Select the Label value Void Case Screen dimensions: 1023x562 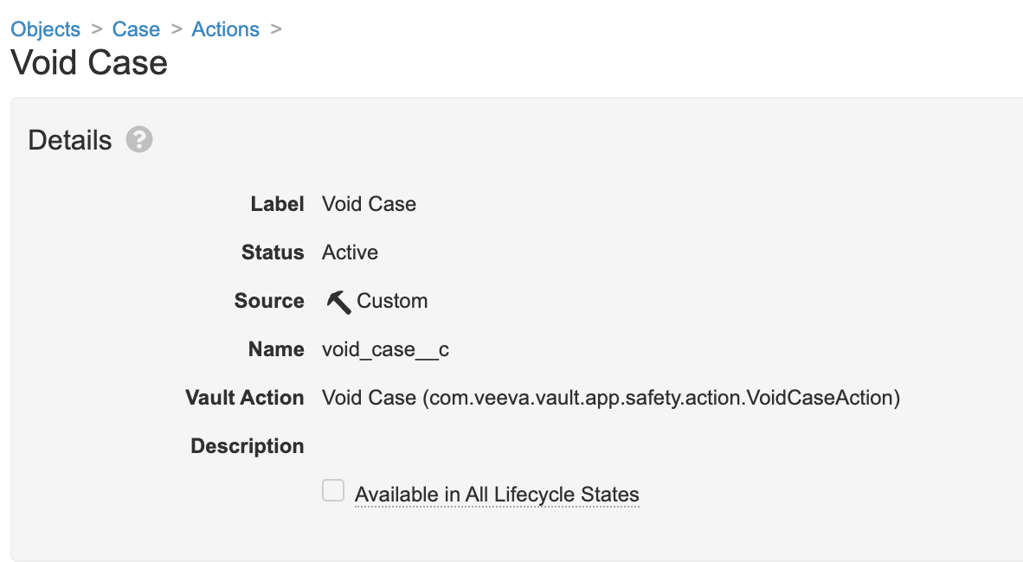(369, 204)
